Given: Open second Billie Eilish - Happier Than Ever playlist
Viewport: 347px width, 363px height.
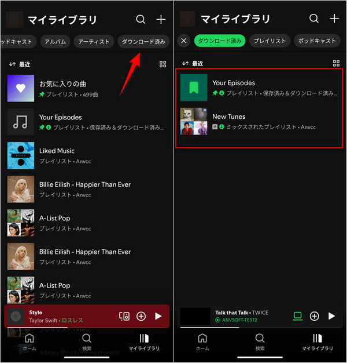Looking at the screenshot, I should click(87, 256).
